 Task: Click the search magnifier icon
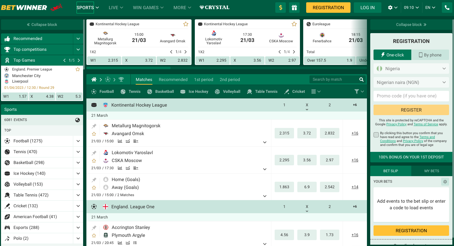pos(361,79)
